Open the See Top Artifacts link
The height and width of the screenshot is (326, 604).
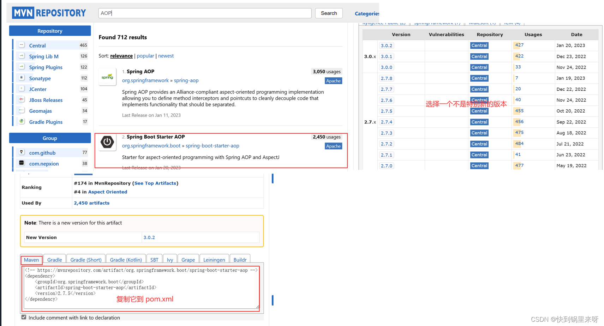pyautogui.click(x=155, y=183)
